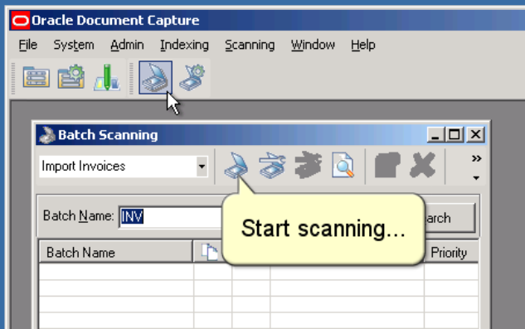
Task: Expand the toolbar overflow chevron in Batch Scanning
Action: (476, 158)
